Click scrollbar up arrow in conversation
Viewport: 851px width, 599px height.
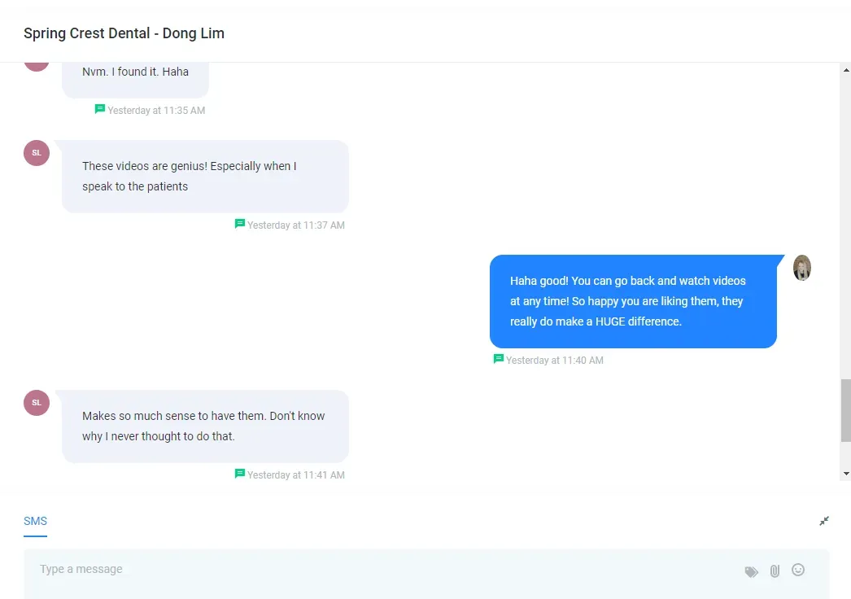[x=846, y=70]
